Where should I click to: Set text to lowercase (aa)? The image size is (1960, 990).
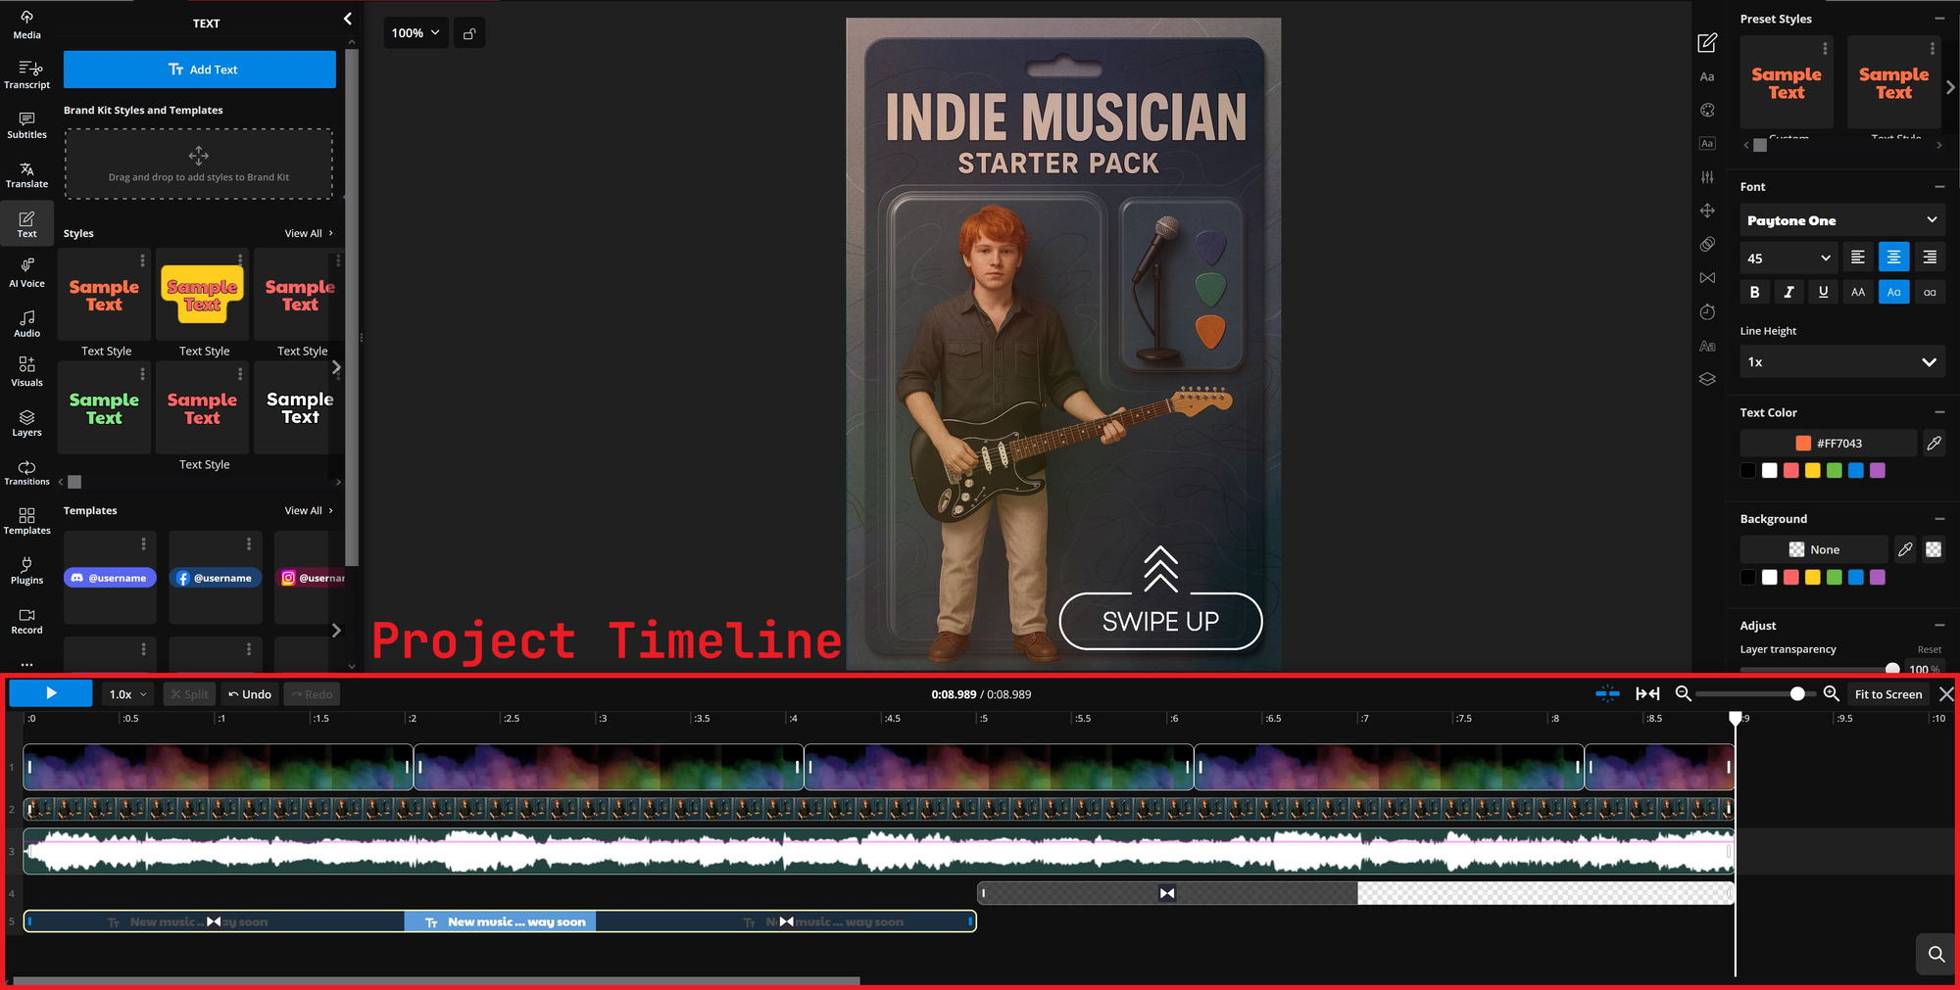click(1930, 292)
